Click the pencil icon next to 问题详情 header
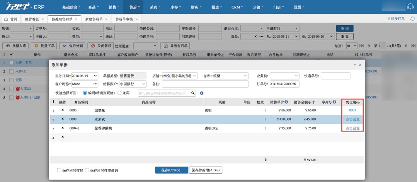Image resolution: width=417 pixels, height=182 pixels. click(x=308, y=55)
